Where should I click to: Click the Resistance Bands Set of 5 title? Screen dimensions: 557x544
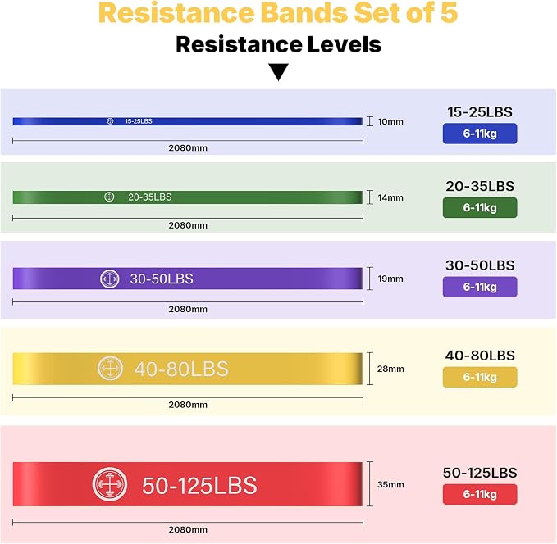pos(278,12)
